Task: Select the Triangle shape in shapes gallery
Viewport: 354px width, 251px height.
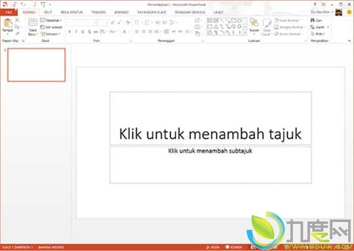Action: point(216,27)
